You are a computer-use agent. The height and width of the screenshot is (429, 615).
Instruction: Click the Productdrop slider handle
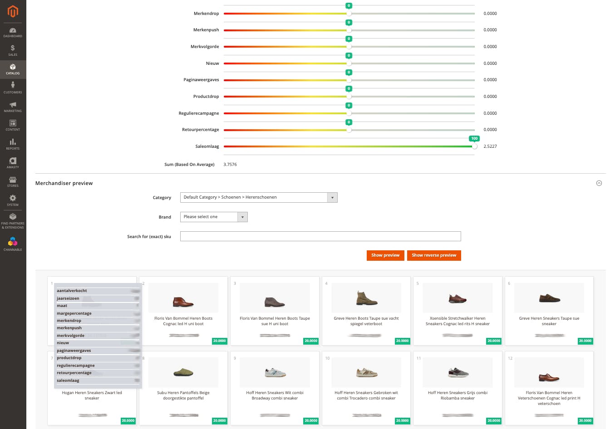349,97
